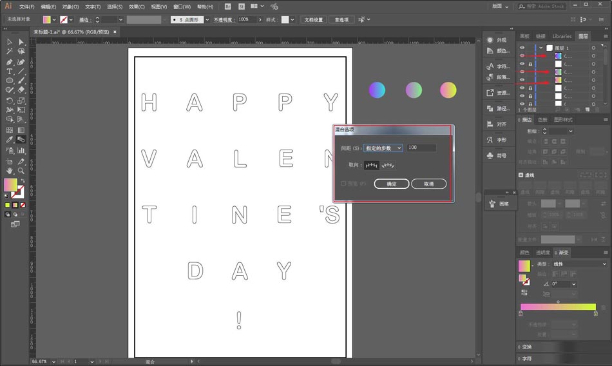Select the Pen tool
612x366 pixels.
click(x=10, y=62)
